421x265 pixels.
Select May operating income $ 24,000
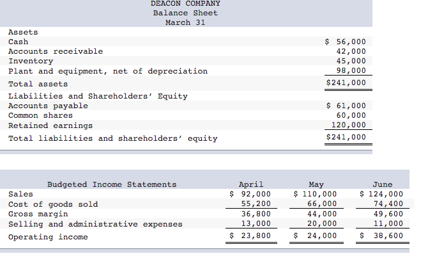(315, 236)
